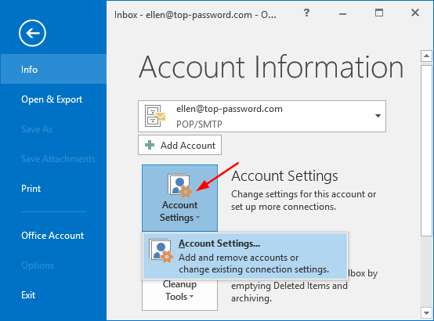The image size is (434, 321).
Task: Click the Add Account button
Action: pos(179,145)
